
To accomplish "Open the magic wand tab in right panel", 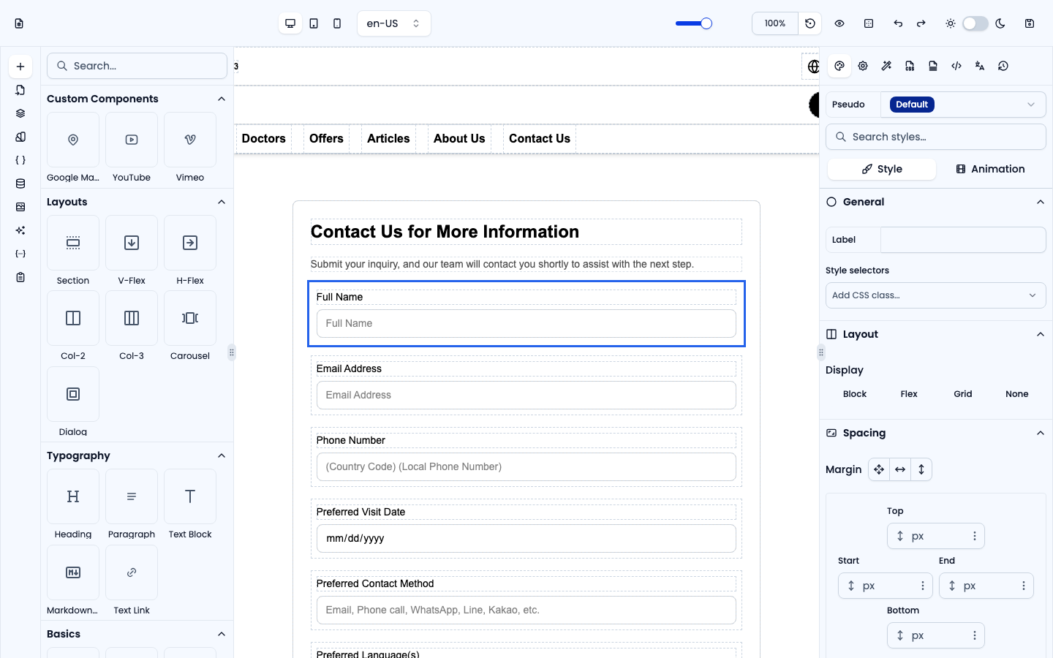I will pyautogui.click(x=886, y=66).
